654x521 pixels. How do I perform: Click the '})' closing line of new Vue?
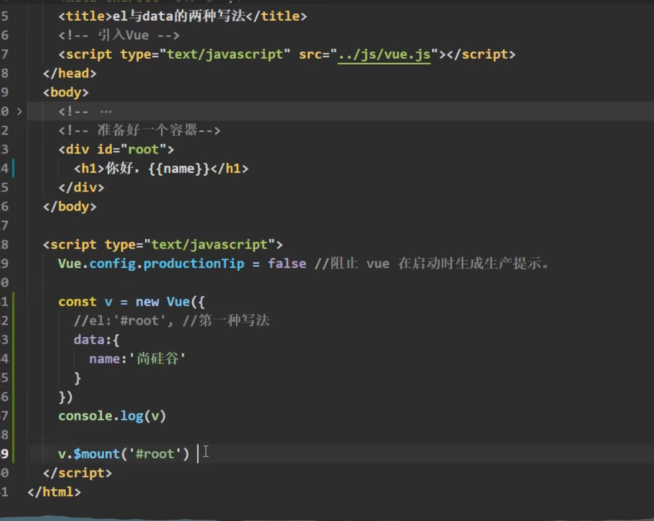coord(66,397)
